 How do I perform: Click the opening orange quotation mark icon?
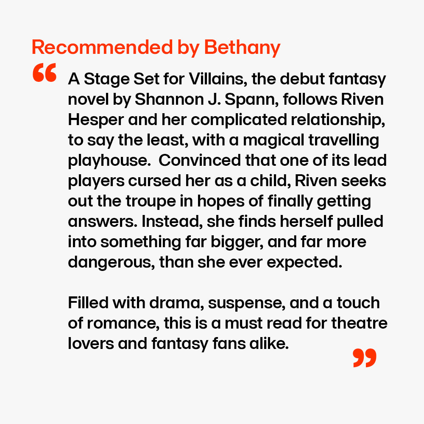(45, 74)
